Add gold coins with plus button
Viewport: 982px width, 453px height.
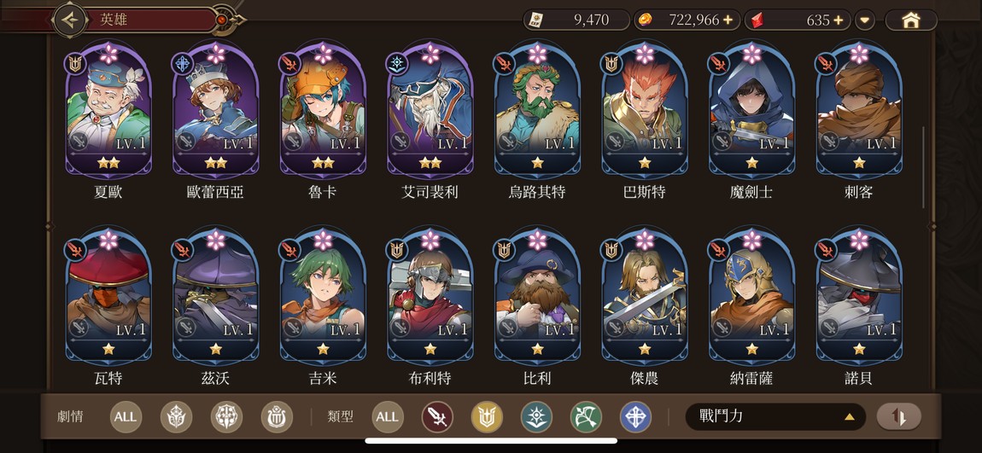pos(728,20)
